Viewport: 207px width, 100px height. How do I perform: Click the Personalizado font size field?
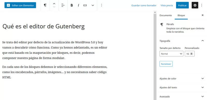tap(190, 54)
